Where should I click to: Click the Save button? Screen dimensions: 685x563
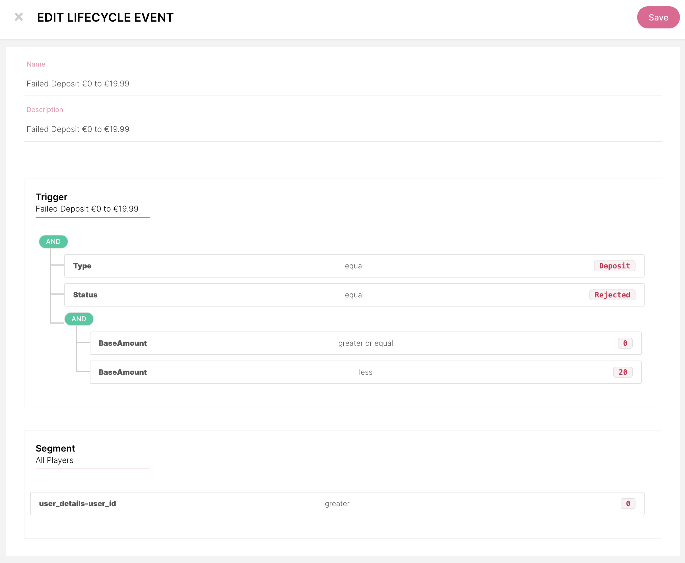658,18
